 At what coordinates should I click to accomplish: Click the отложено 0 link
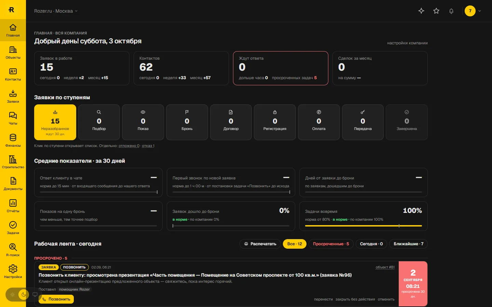[x=129, y=146]
